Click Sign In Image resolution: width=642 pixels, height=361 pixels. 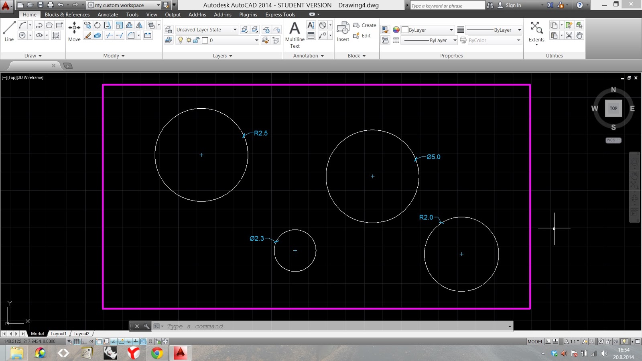click(x=513, y=5)
